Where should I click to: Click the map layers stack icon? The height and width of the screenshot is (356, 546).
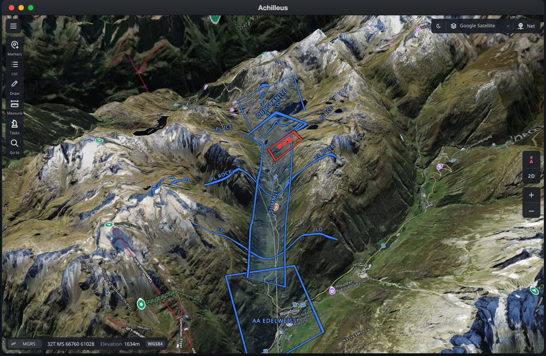click(454, 26)
